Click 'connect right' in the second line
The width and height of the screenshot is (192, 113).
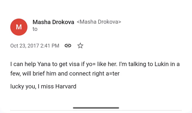87,74
